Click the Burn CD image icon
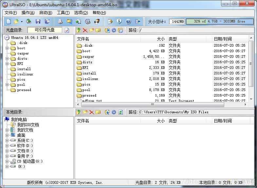257x188 pixels. click(x=97, y=22)
